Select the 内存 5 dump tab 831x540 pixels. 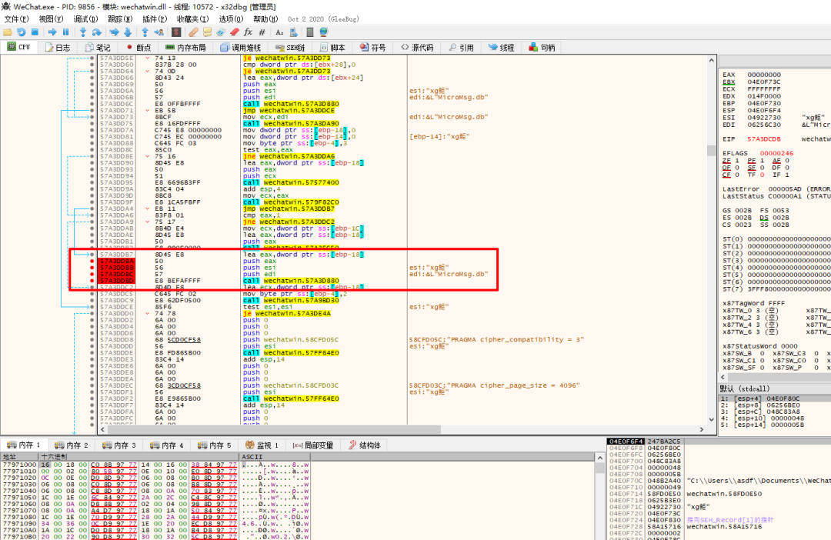[x=215, y=445]
